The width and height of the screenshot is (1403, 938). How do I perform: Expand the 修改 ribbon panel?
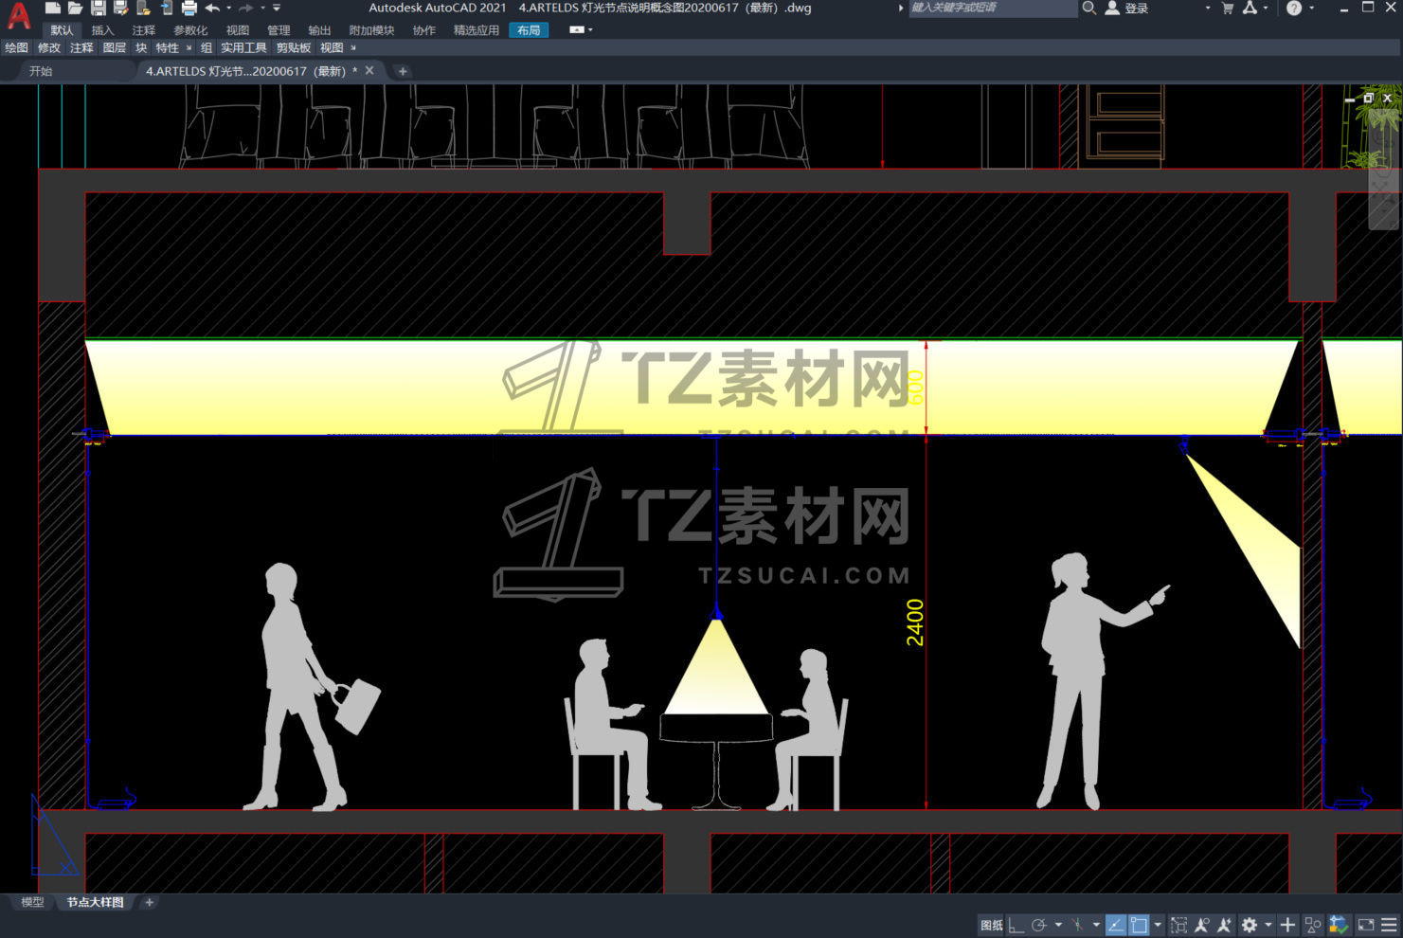48,47
